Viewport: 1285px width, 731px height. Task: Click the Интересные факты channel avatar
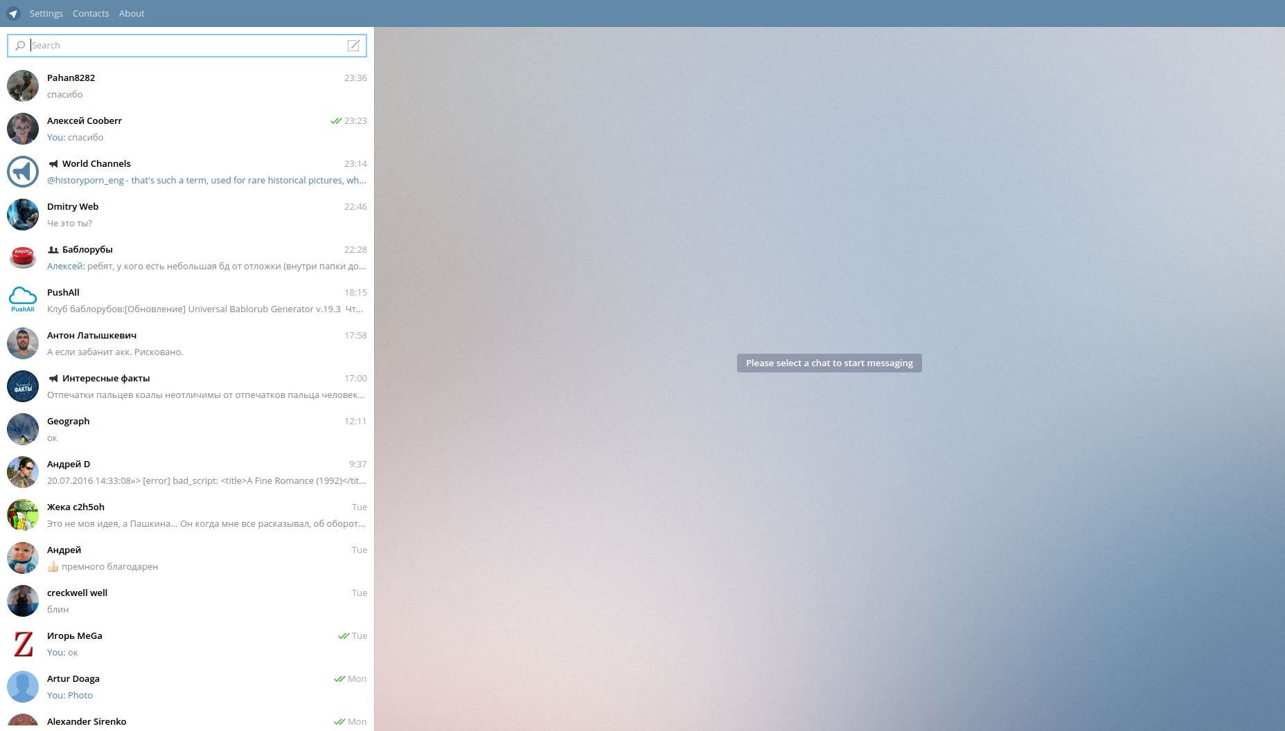(x=23, y=386)
